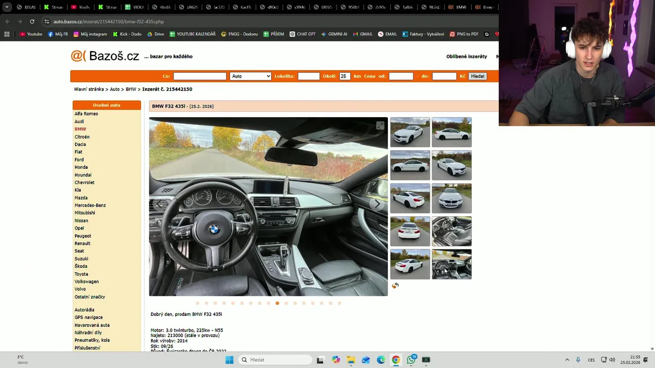655x368 pixels.
Task: Open the Drive bookmark
Action: point(156,34)
